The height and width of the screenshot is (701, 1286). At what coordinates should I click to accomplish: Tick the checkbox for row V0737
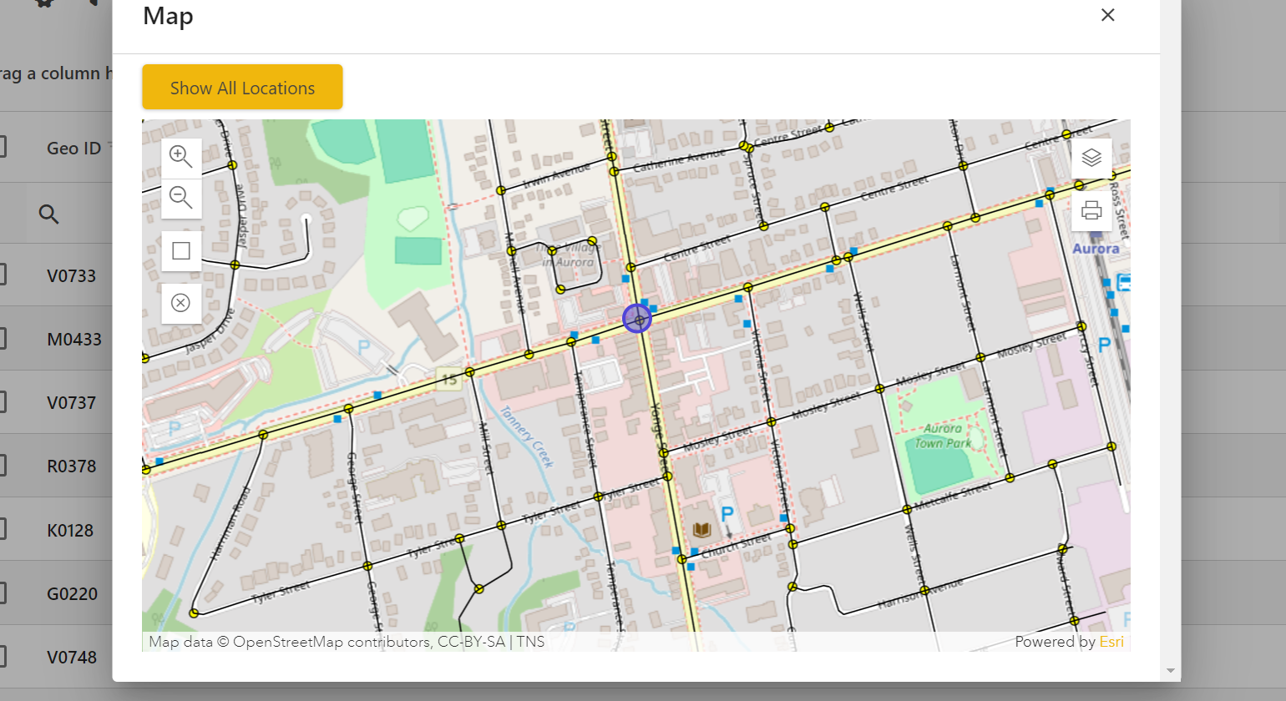[x=3, y=402]
